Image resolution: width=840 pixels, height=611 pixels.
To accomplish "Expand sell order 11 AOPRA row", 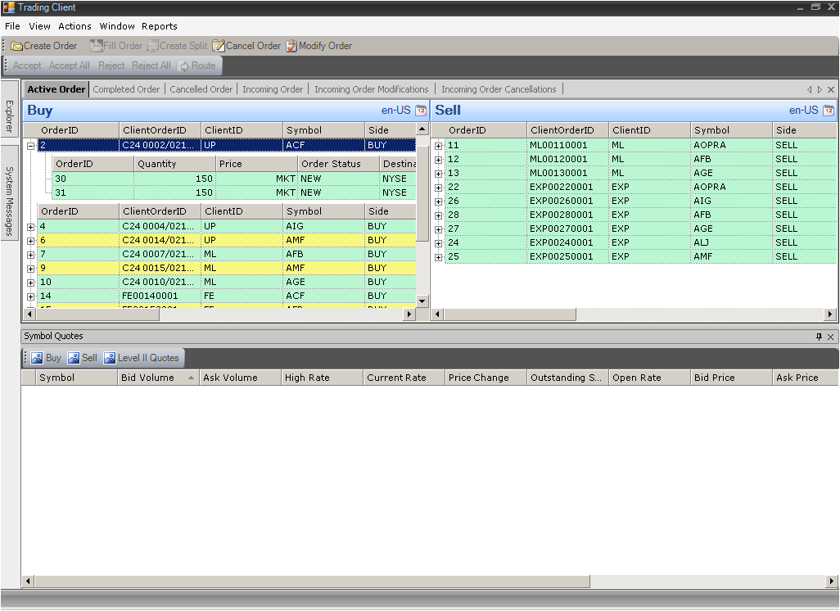I will 439,146.
